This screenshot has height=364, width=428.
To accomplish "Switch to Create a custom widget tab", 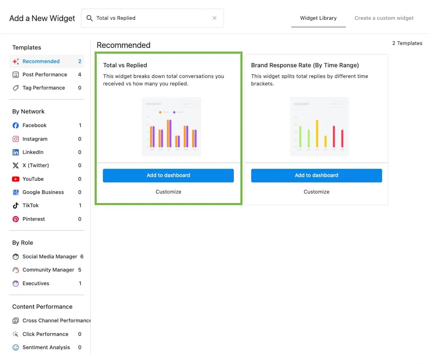I will point(384,18).
